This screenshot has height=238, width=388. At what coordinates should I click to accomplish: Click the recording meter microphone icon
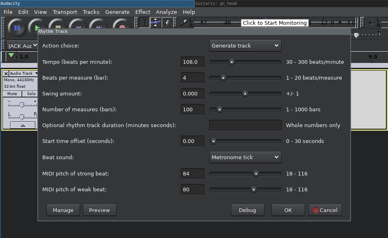184,23
